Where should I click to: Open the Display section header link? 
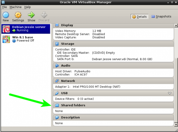67,25
